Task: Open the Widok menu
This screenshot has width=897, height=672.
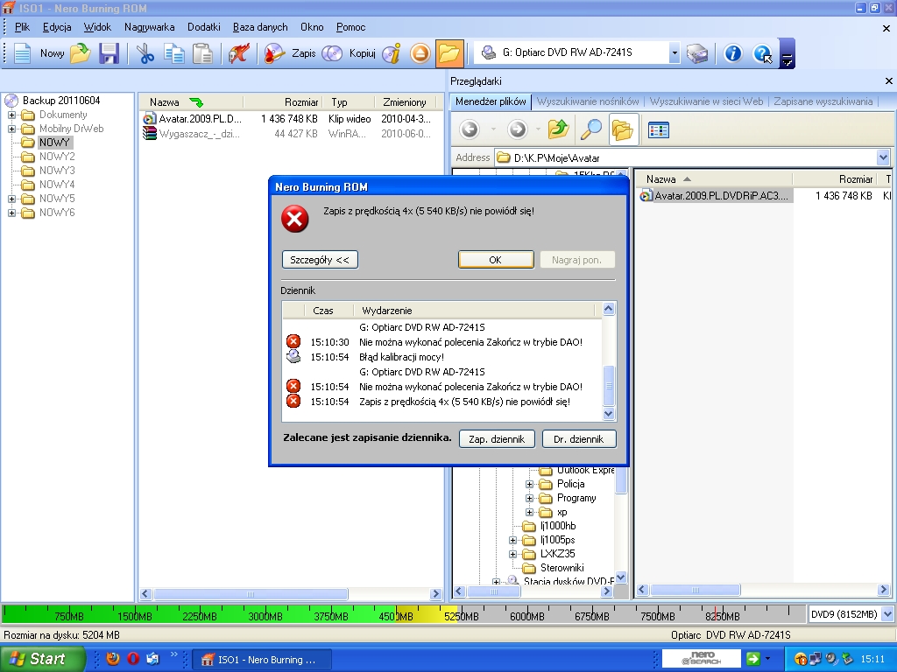Action: [97, 27]
